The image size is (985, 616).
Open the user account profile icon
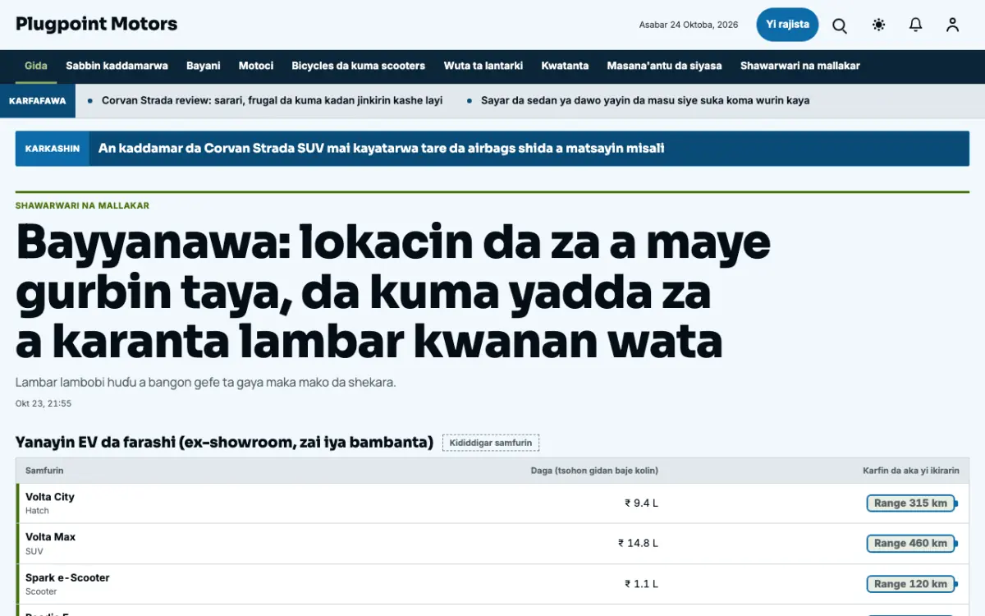pos(952,25)
